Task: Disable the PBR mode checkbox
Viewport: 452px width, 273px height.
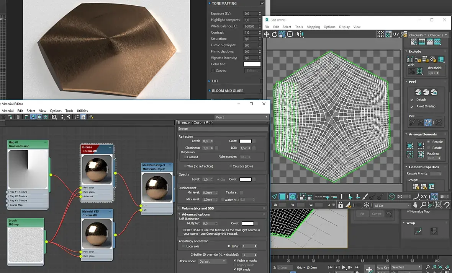Action: point(235,269)
